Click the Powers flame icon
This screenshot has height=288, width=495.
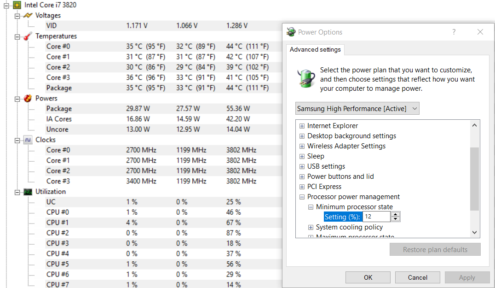pyautogui.click(x=28, y=98)
